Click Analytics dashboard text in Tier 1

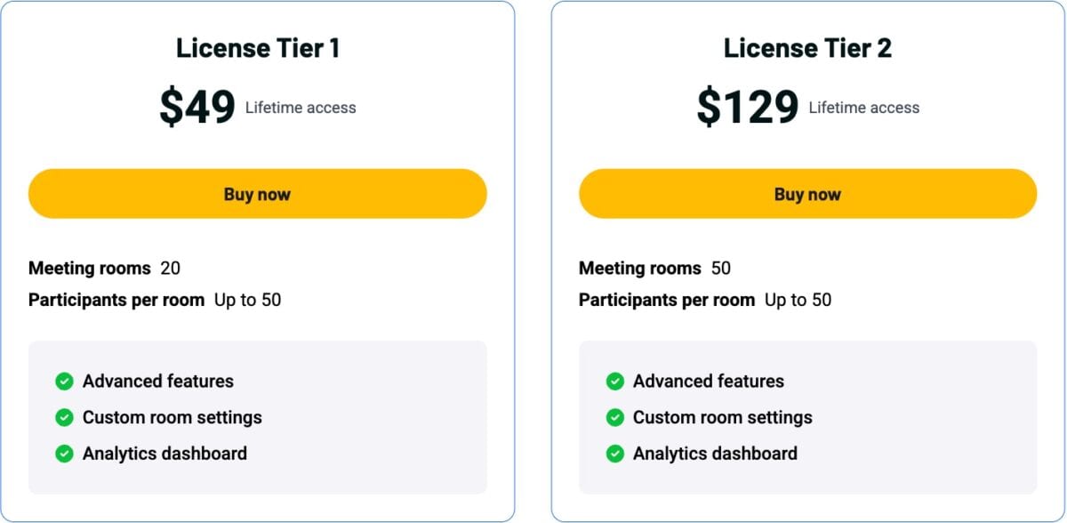point(164,454)
